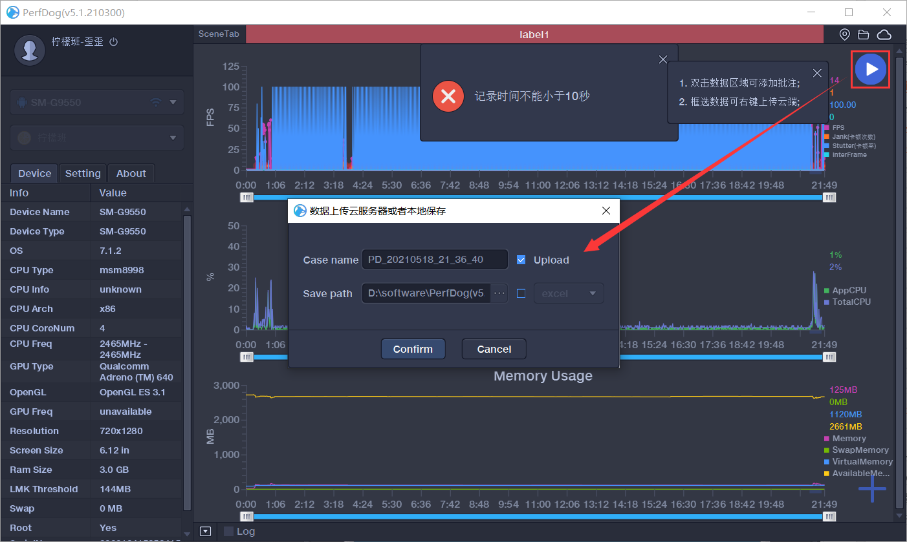Viewport: 907px width, 542px height.
Task: Click the blue play record button
Action: [871, 69]
